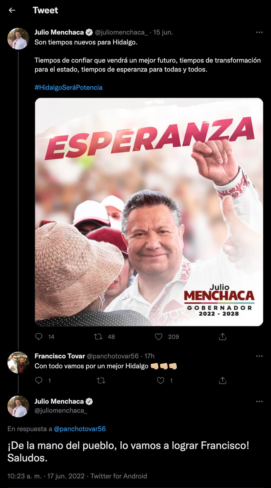
Task: Like the tweet with 209 likes
Action: 159,336
